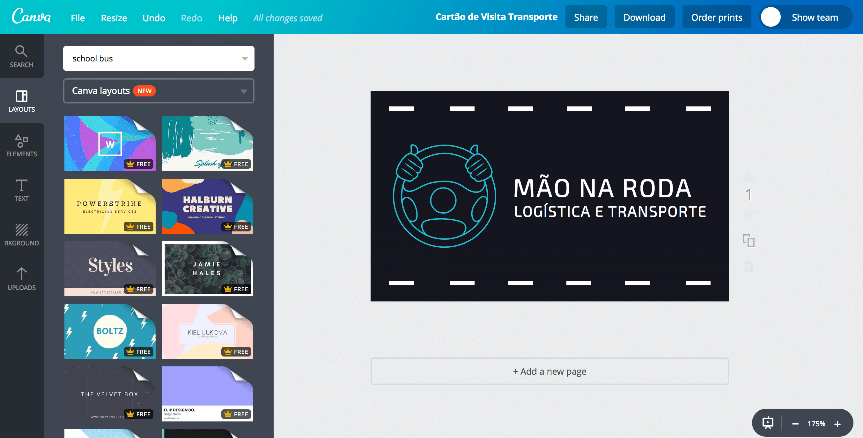Click the 175% zoom level
This screenshot has height=438, width=863.
click(x=816, y=424)
